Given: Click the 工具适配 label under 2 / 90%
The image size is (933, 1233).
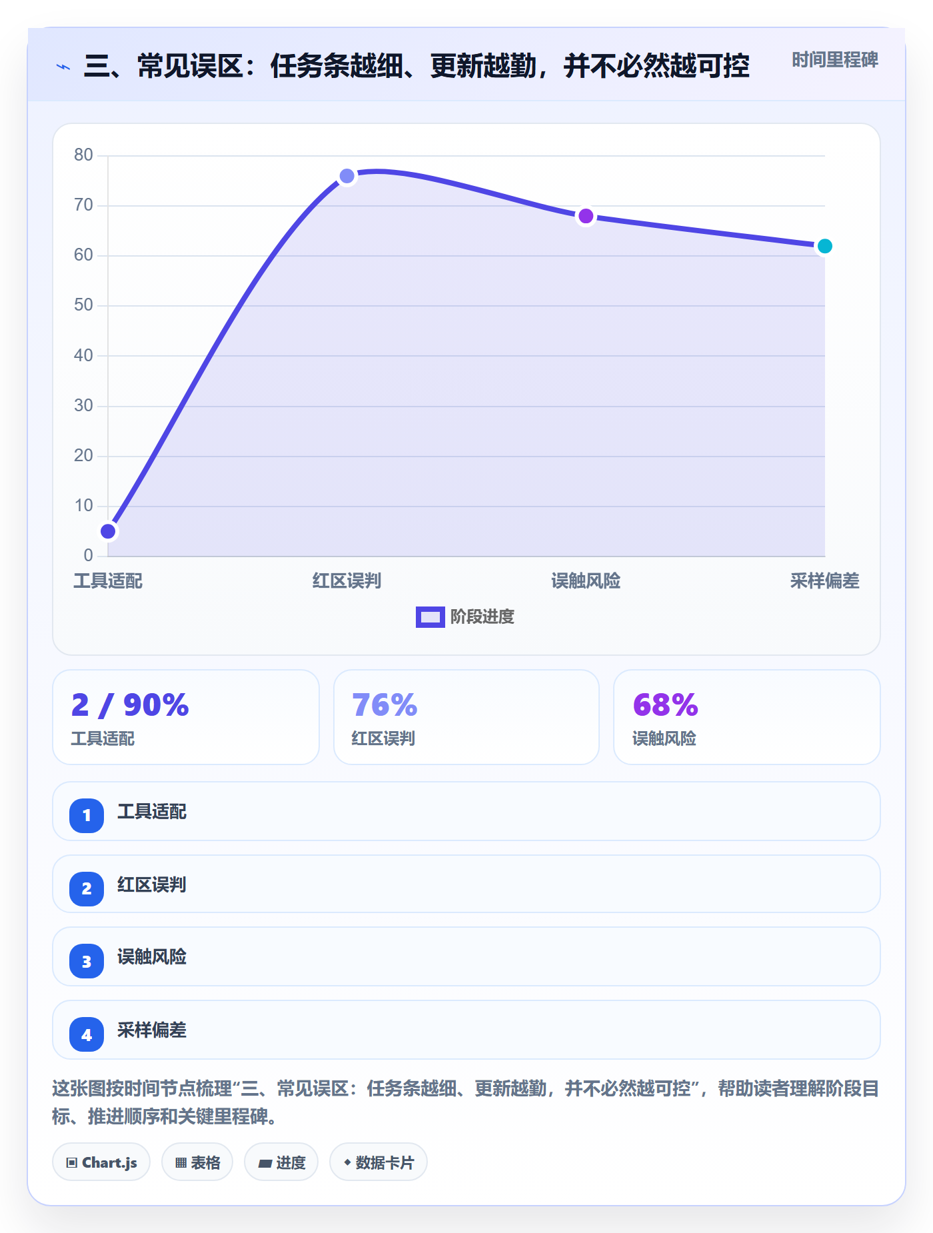Looking at the screenshot, I should [103, 738].
